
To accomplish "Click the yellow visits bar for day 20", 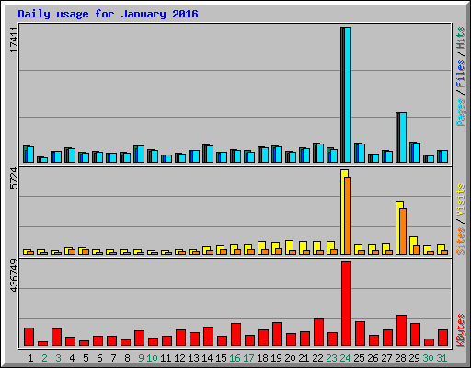I will 288,247.
